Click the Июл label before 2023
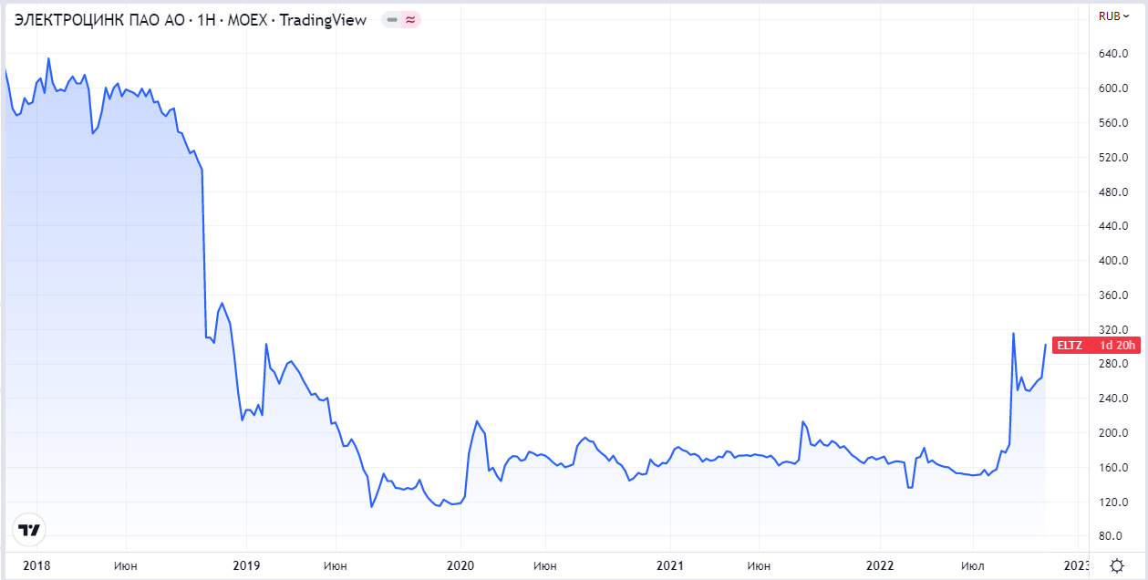This screenshot has width=1148, height=580. [972, 566]
